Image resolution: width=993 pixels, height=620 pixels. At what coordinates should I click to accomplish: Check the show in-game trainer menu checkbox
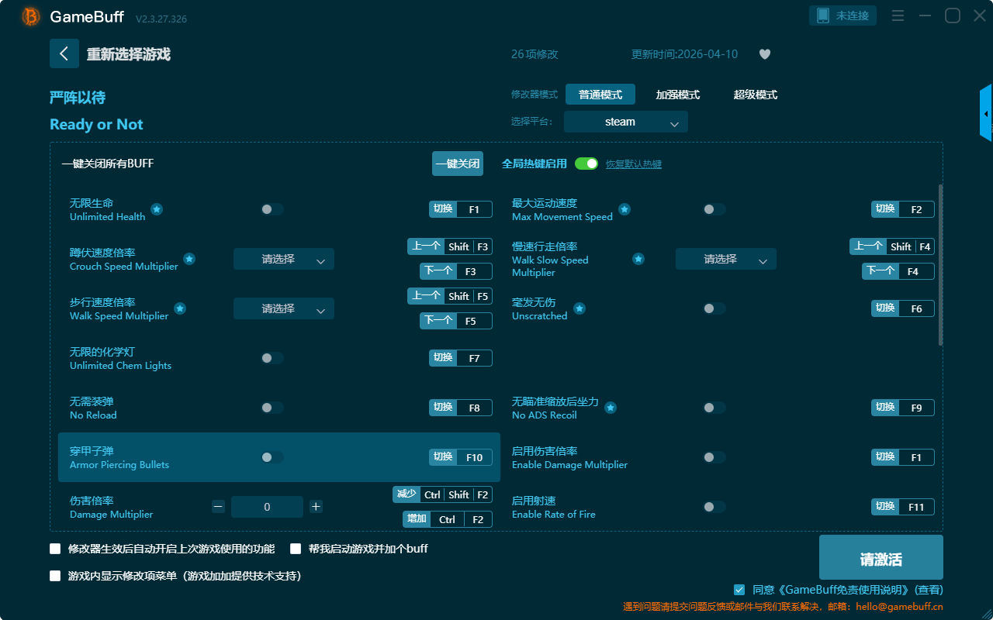point(55,576)
